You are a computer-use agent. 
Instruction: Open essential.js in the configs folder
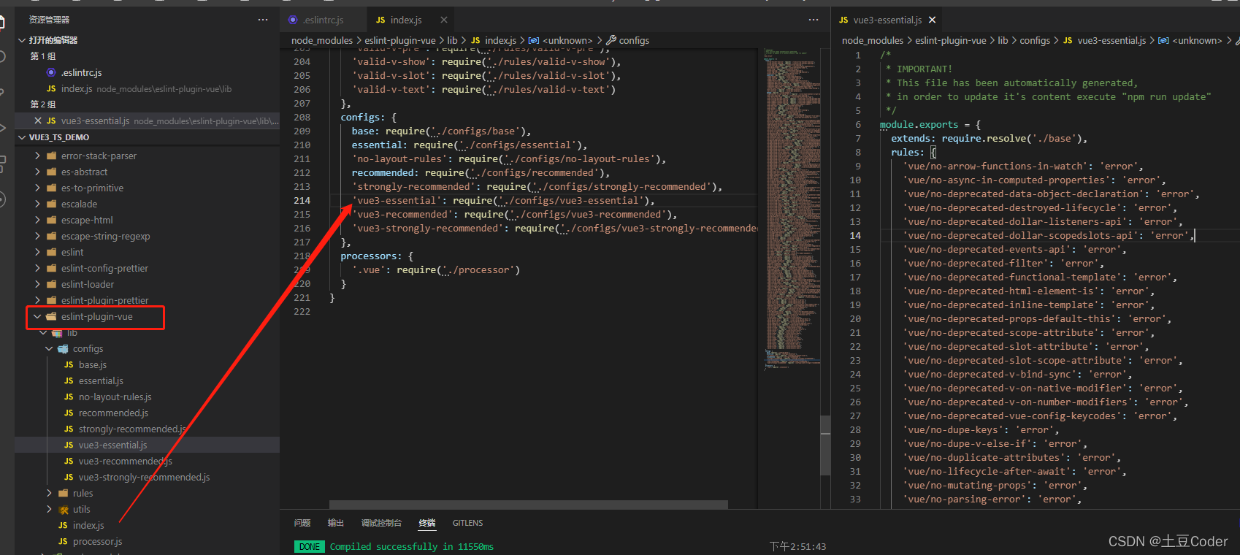(x=101, y=380)
